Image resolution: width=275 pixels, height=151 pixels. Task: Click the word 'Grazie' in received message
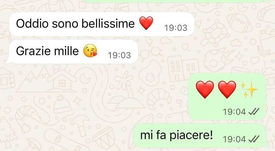pyautogui.click(x=33, y=51)
